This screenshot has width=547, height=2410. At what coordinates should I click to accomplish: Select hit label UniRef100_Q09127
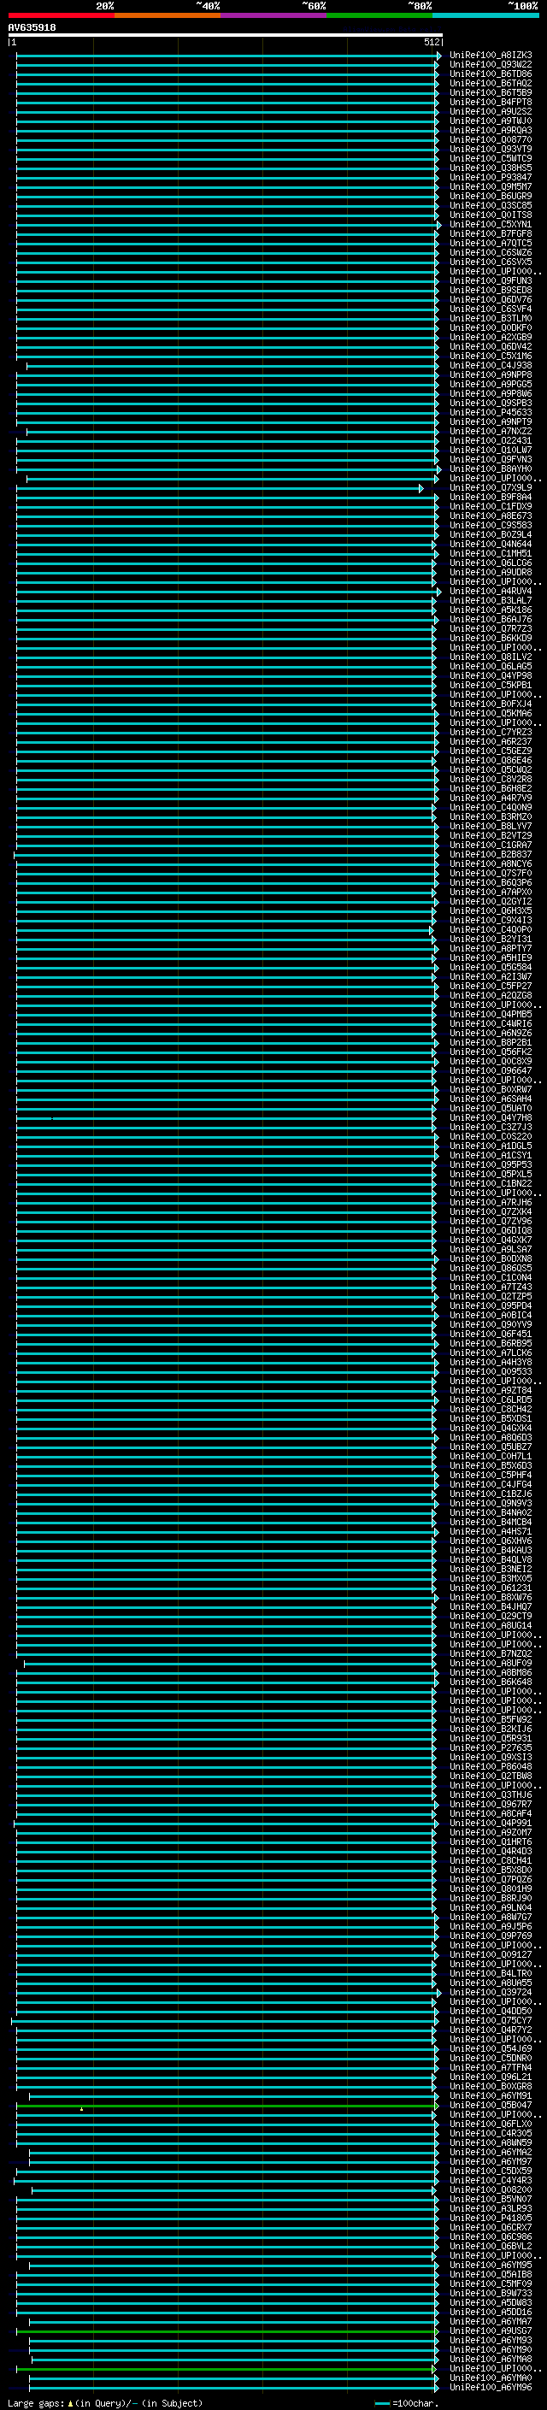pos(491,1954)
